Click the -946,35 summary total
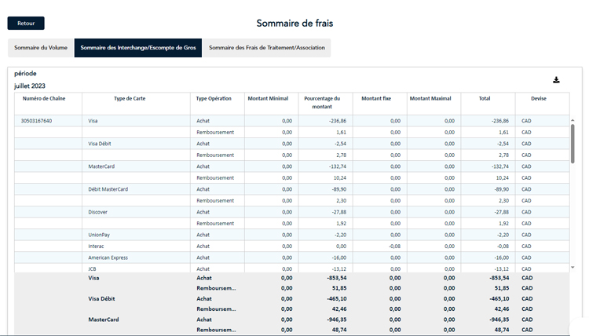 coord(499,320)
